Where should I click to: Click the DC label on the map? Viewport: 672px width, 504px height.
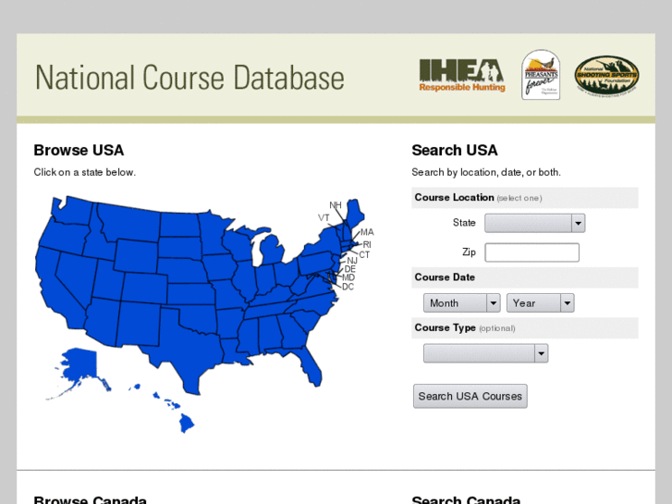348,287
